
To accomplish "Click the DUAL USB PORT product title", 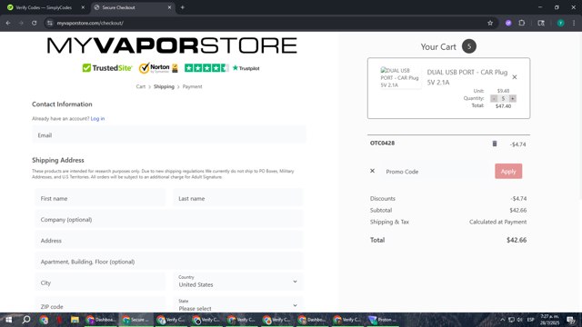I will pyautogui.click(x=467, y=77).
